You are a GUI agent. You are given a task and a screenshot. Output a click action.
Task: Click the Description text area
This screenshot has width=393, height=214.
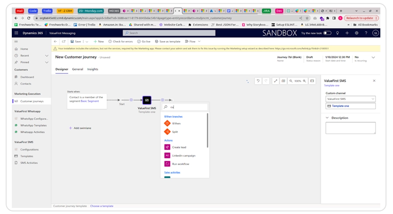350,128
